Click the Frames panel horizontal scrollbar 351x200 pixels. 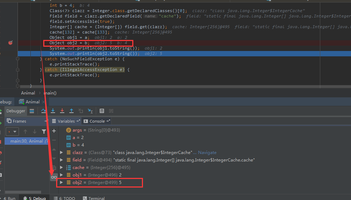coord(23,192)
